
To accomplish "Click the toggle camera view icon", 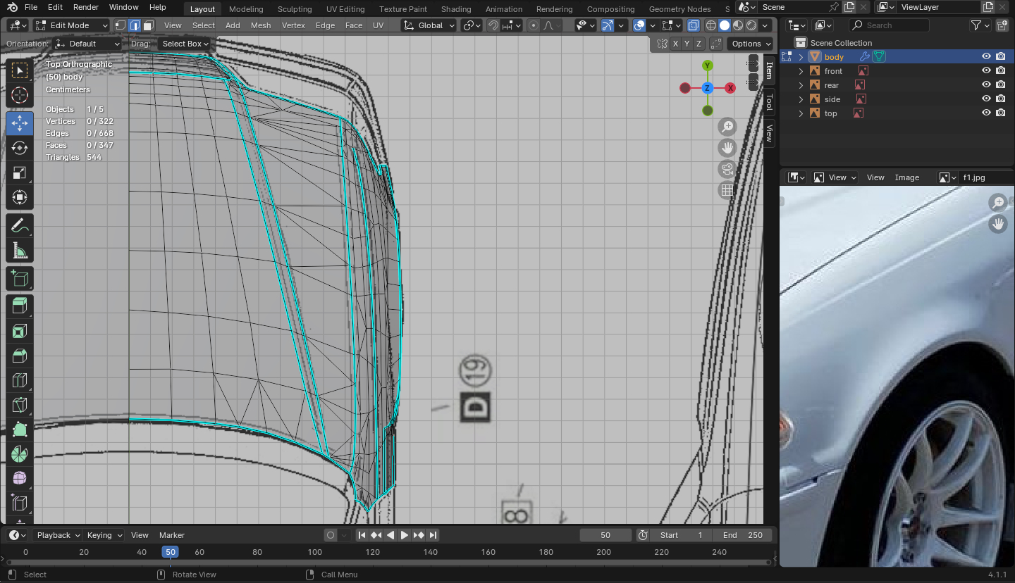I will coord(727,169).
